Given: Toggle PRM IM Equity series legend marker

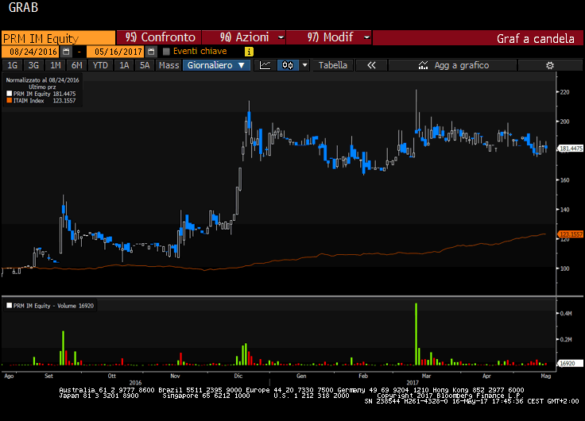Looking at the screenshot, I should tap(8, 94).
